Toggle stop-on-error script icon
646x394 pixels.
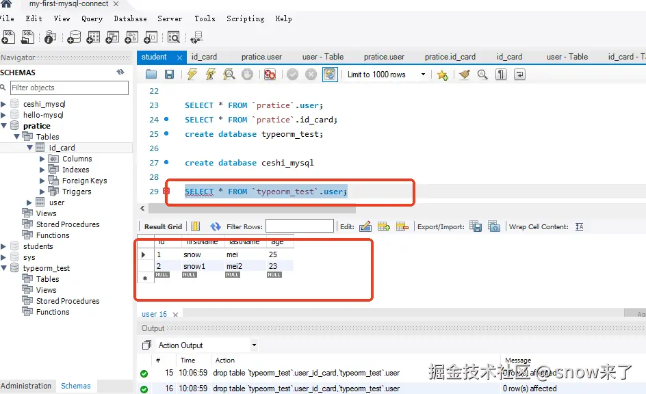[270, 75]
